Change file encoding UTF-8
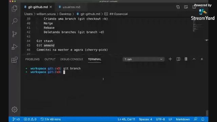Viewport: 217px width, 122px height. point(160,119)
